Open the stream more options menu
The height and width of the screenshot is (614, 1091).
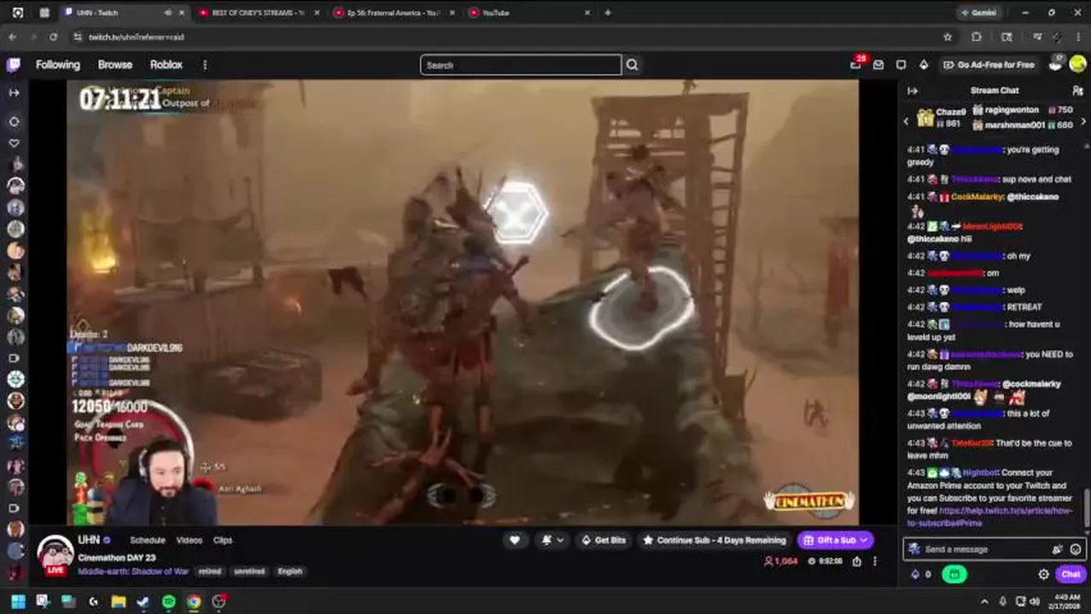click(x=875, y=561)
